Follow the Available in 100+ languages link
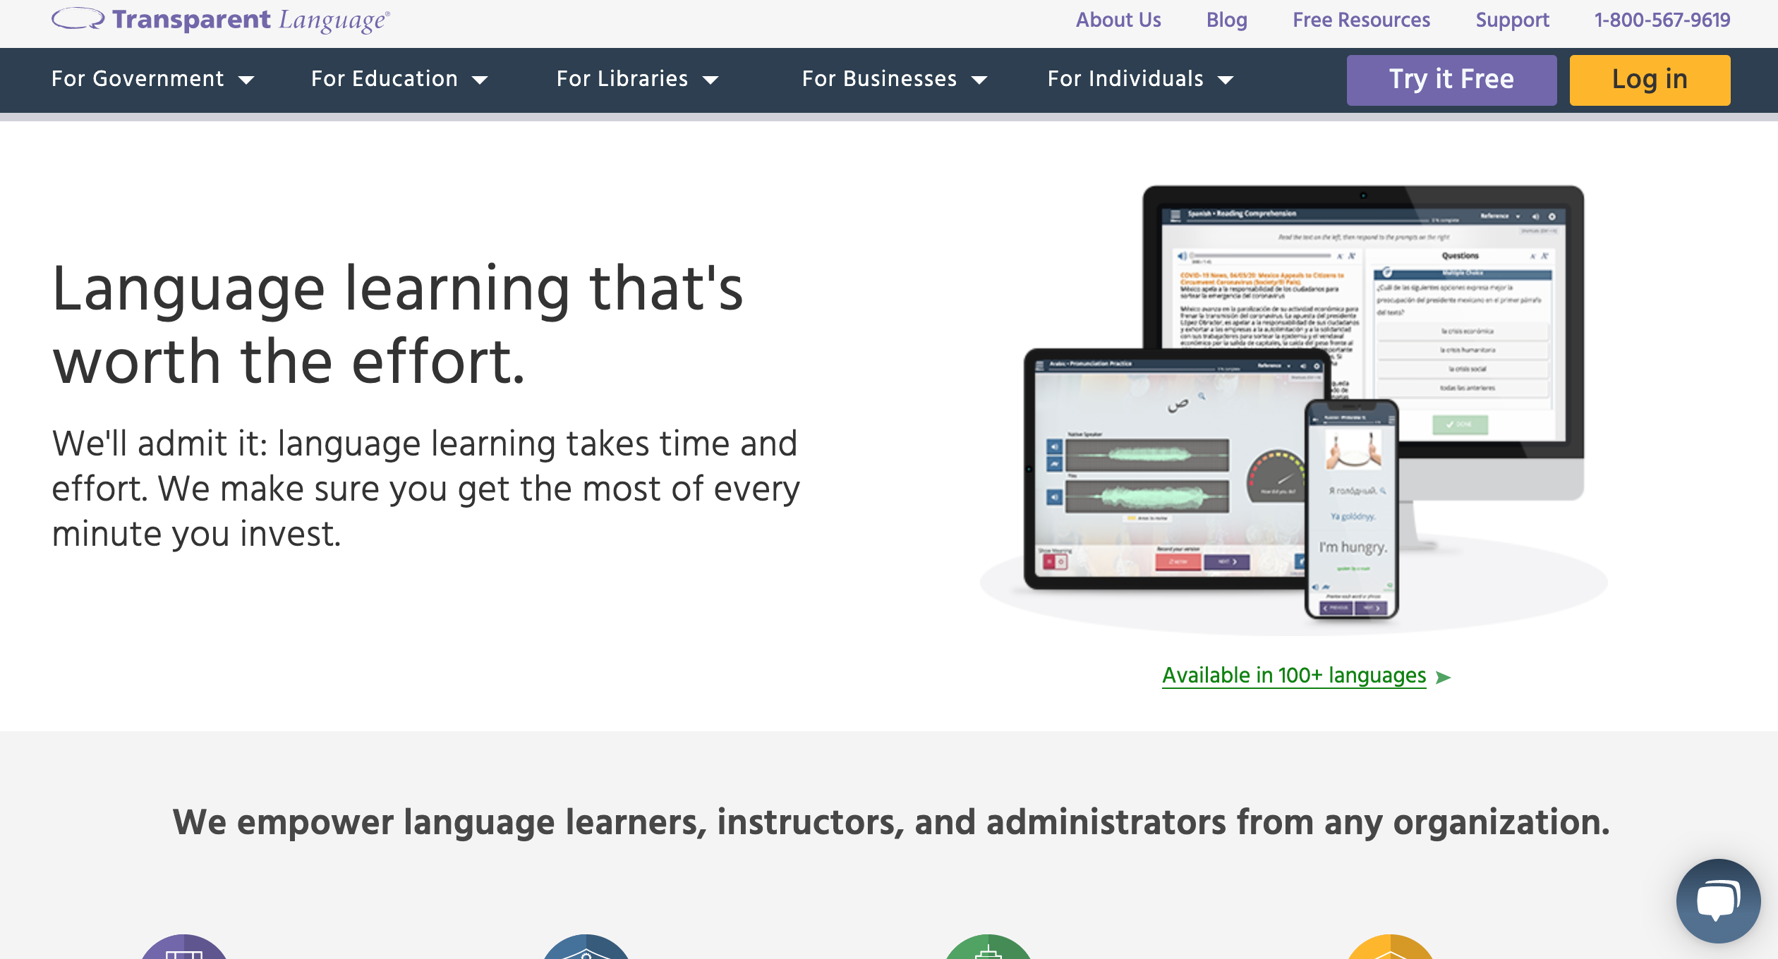This screenshot has height=959, width=1778. [1293, 676]
